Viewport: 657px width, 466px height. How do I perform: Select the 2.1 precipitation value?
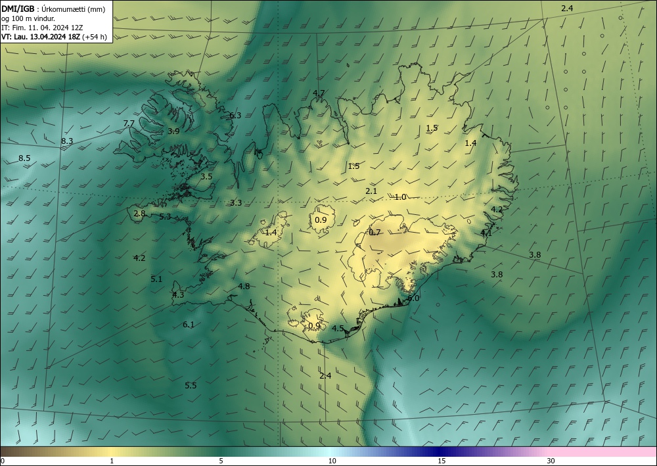point(371,191)
